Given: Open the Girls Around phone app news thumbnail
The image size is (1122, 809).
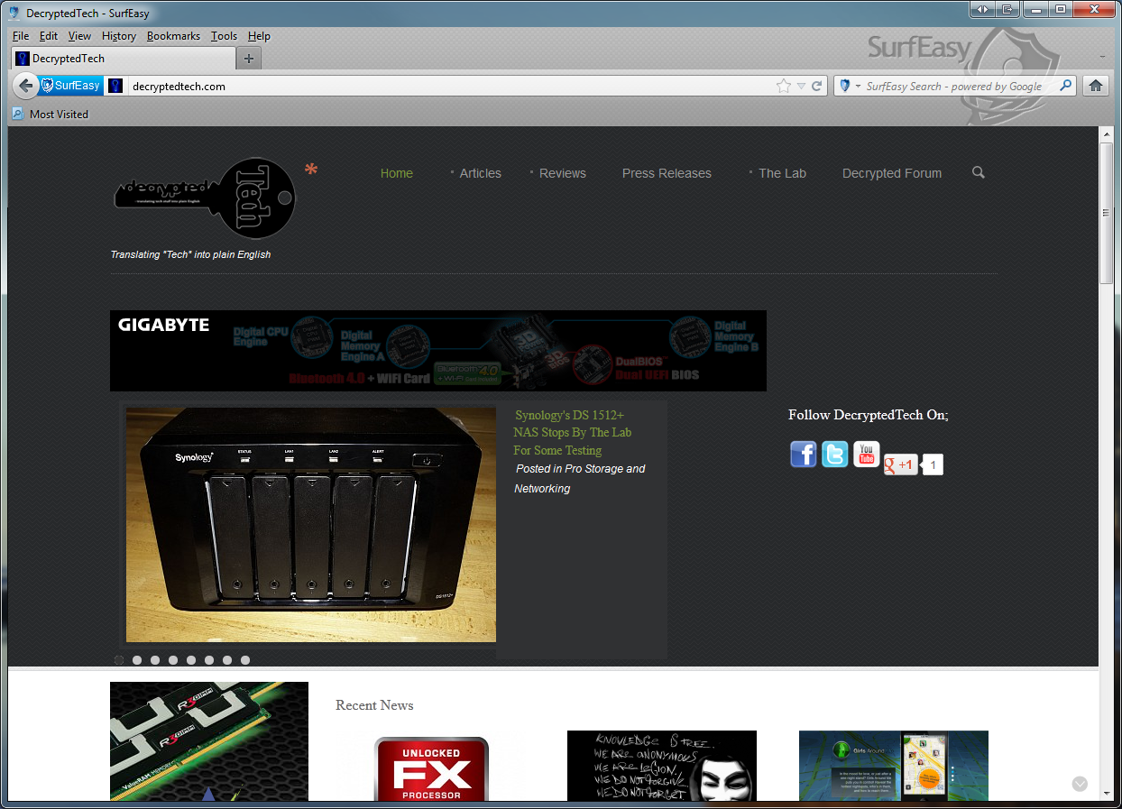Looking at the screenshot, I should coord(894,766).
